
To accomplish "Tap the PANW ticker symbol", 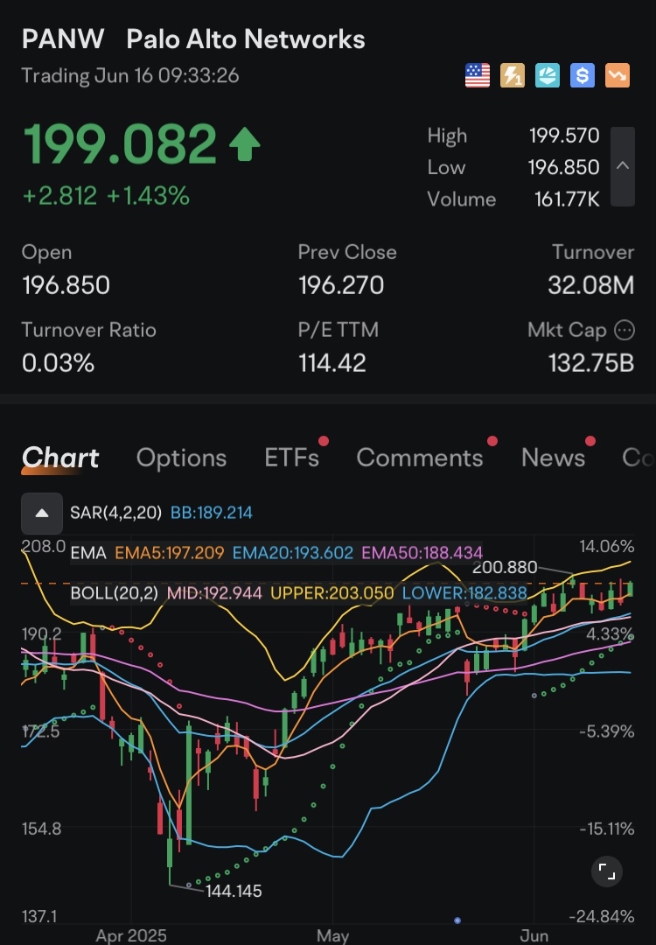I will (x=63, y=39).
